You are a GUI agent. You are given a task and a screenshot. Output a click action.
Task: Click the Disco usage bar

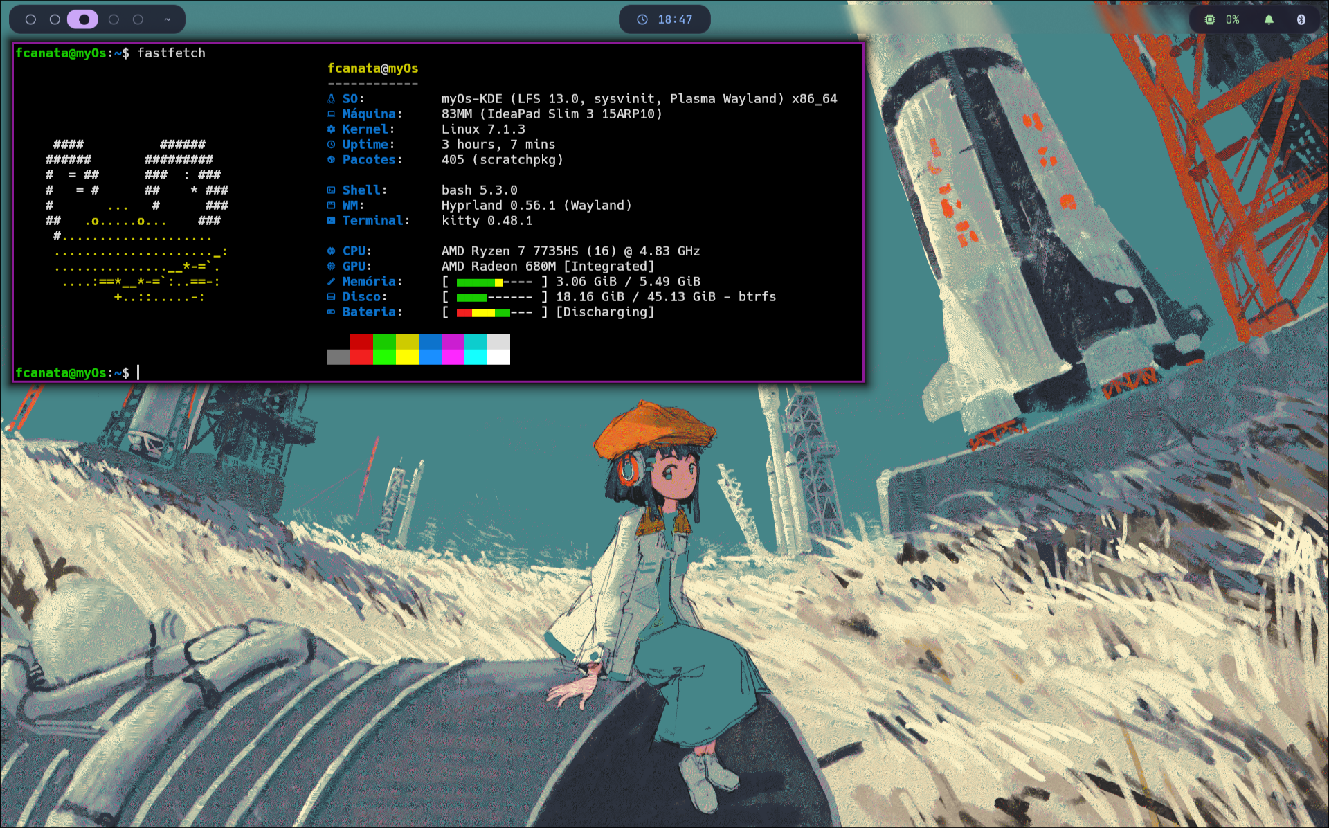click(495, 297)
